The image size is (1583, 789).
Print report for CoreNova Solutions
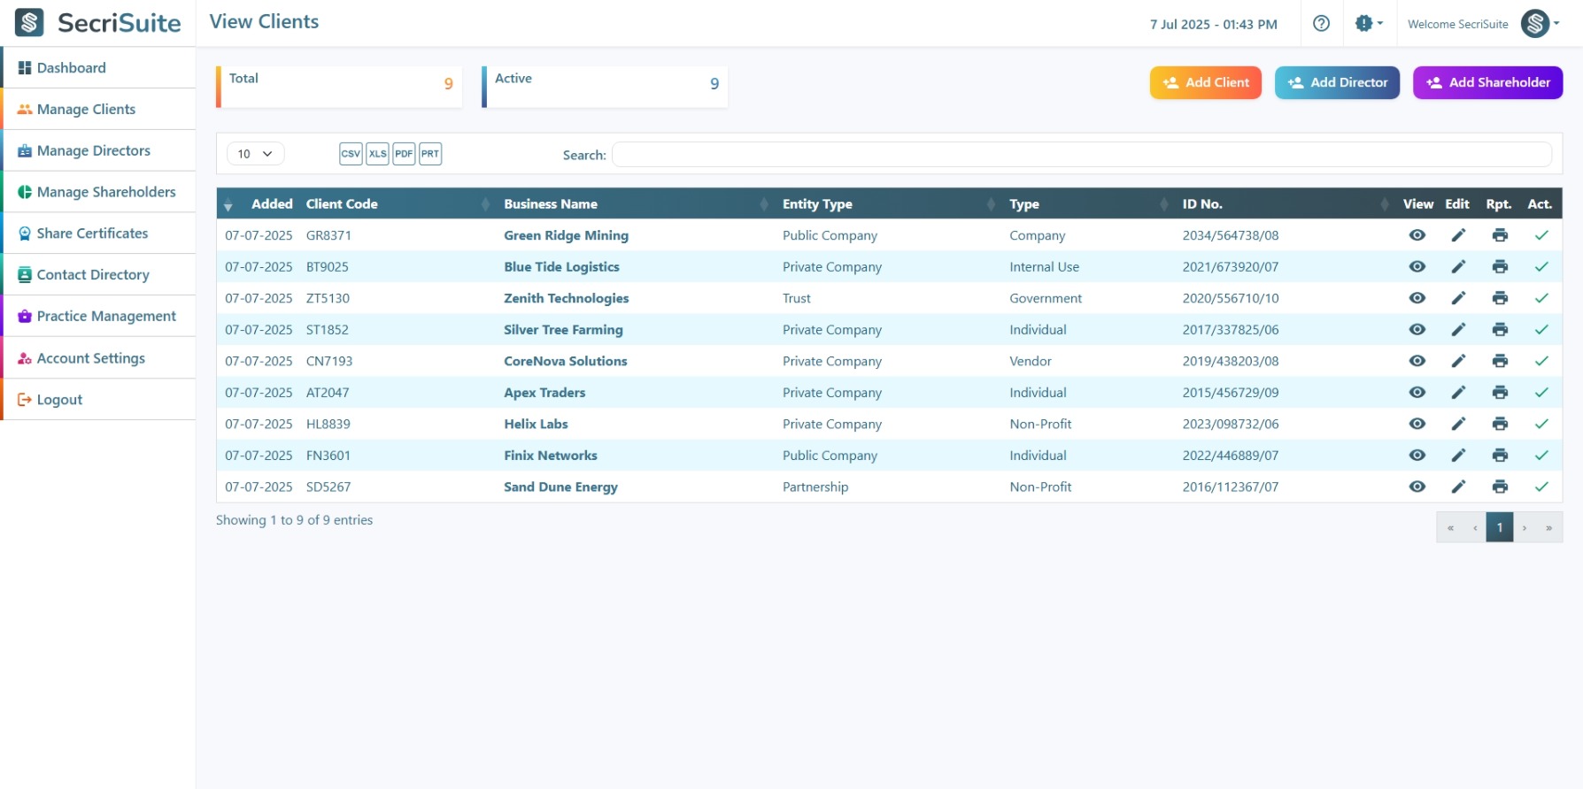(x=1500, y=361)
